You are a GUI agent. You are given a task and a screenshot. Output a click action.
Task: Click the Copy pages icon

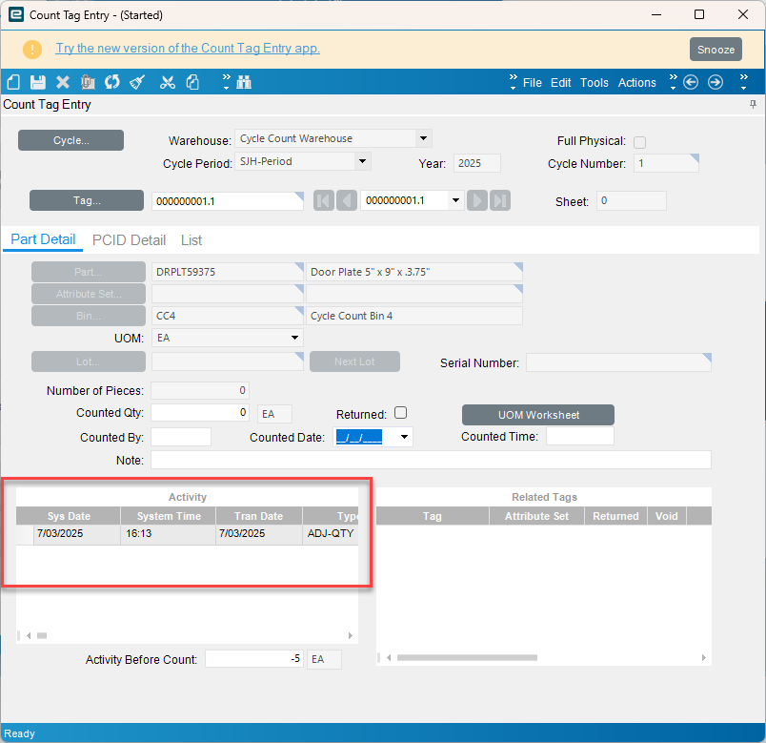click(x=192, y=82)
